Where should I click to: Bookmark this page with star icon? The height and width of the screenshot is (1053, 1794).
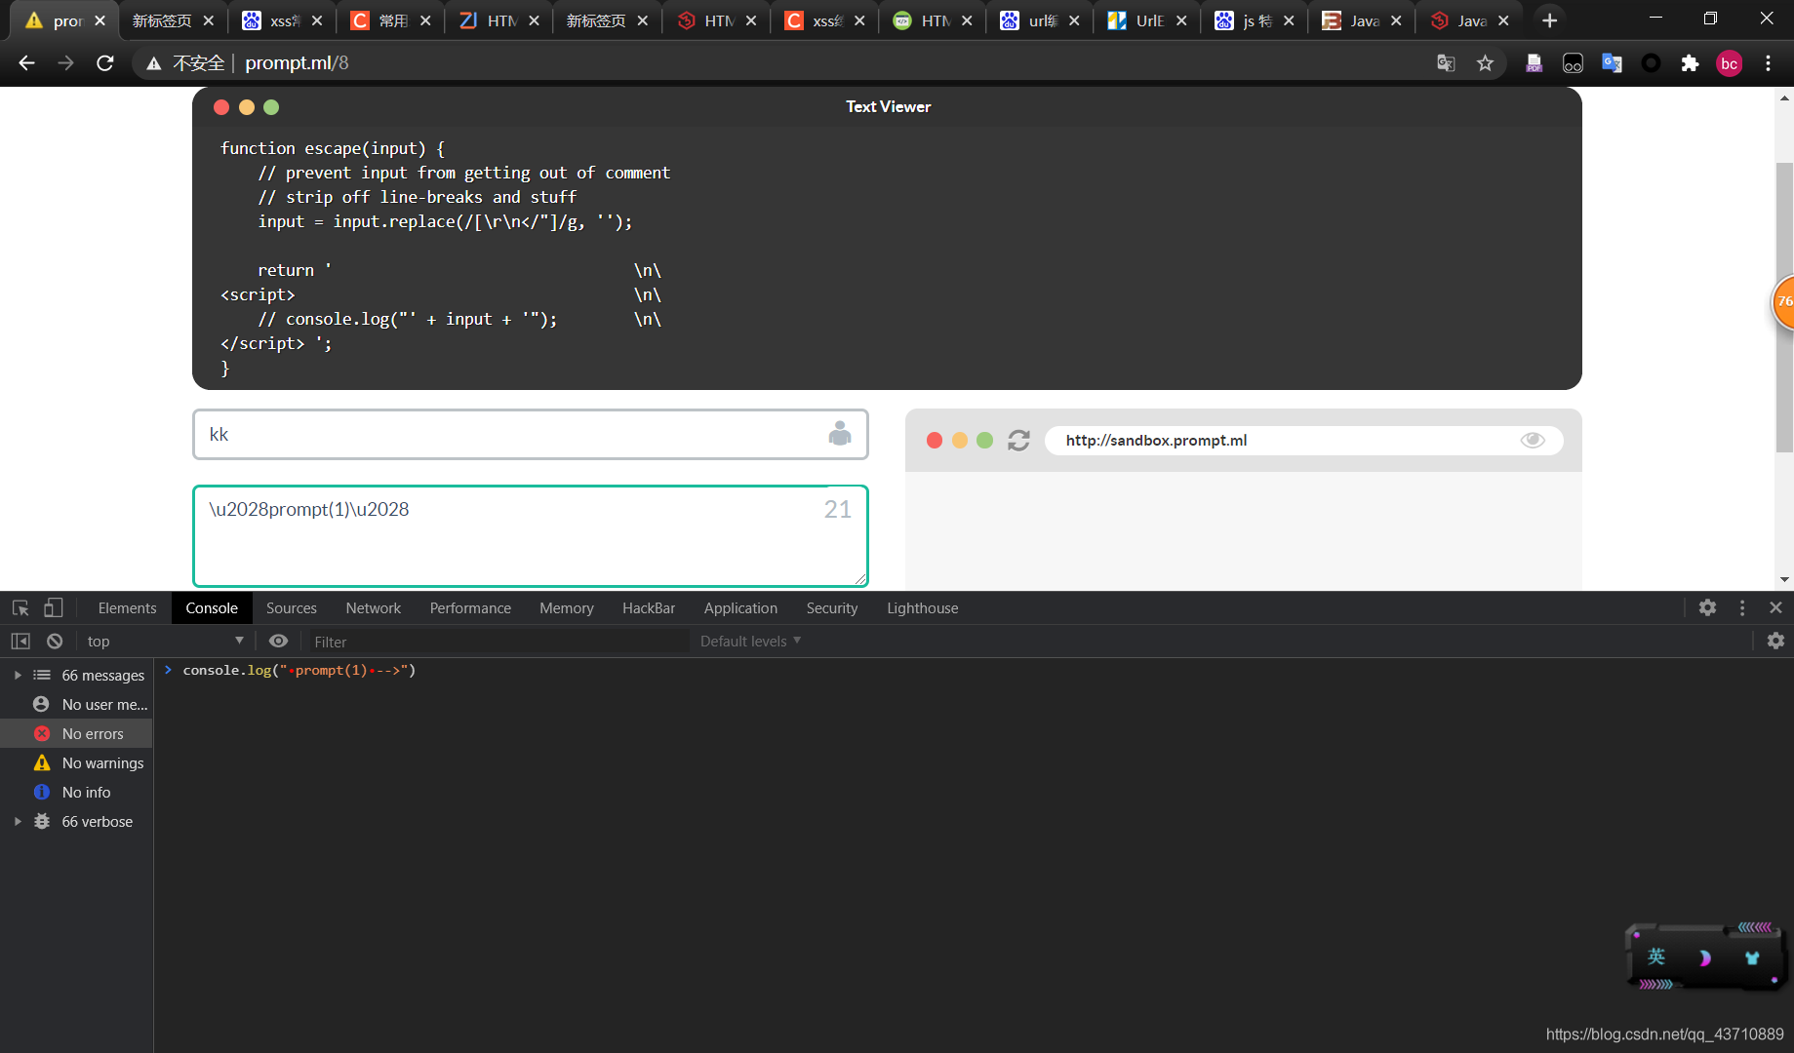[1485, 63]
